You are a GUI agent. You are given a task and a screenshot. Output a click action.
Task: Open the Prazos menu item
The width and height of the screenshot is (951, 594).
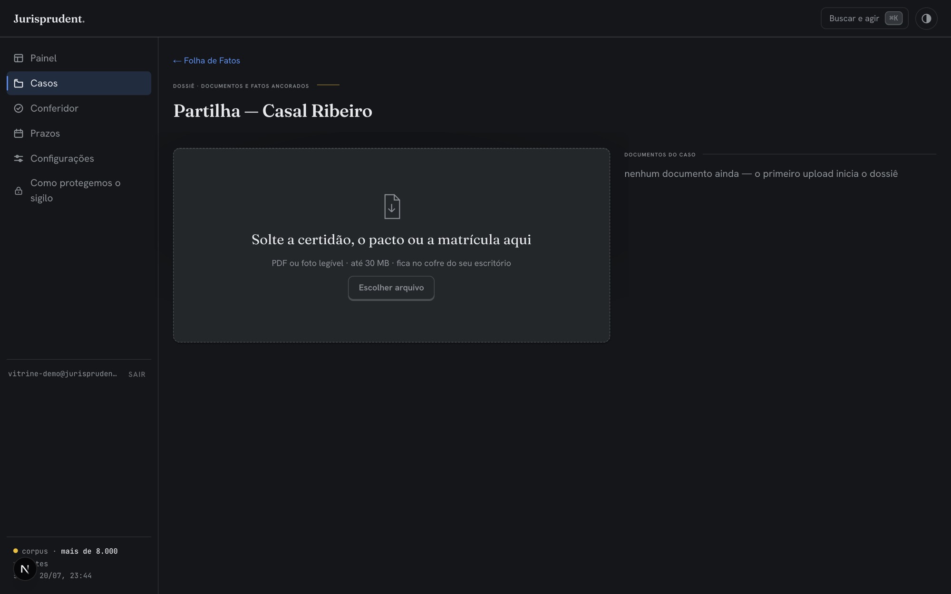click(79, 134)
